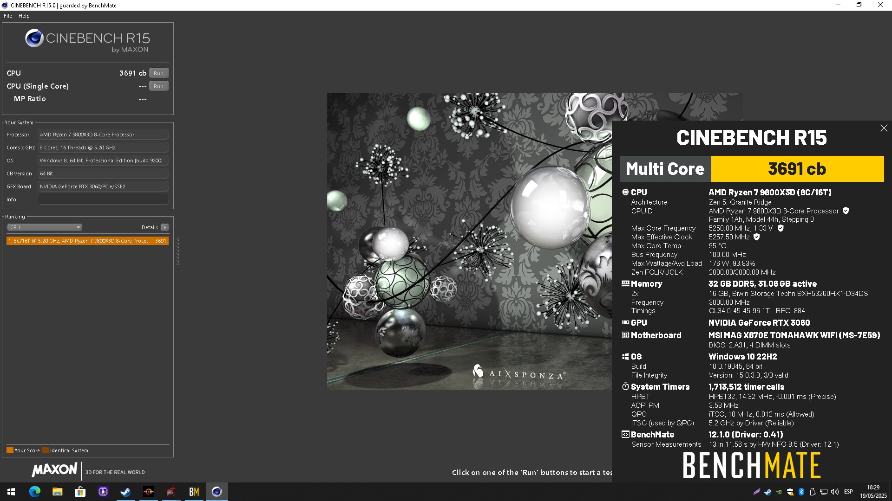The height and width of the screenshot is (501, 892).
Task: Click the MSI MAG X870E TOMAHAWK WIFI text
Action: coord(794,335)
